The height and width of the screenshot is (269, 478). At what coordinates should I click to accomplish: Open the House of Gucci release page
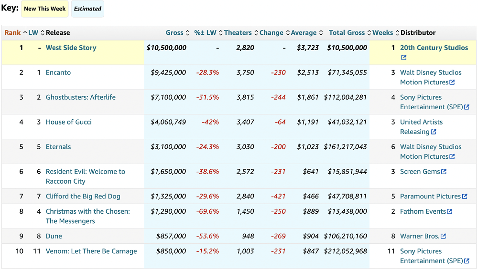(x=68, y=122)
